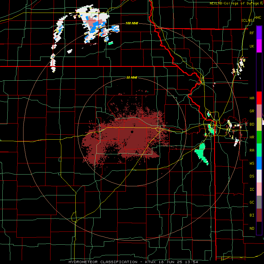Click the 13:54 timestamp
Viewport: 264px width, 264px height.
tap(192, 262)
